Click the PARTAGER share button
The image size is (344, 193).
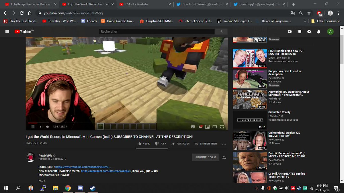click(181, 144)
